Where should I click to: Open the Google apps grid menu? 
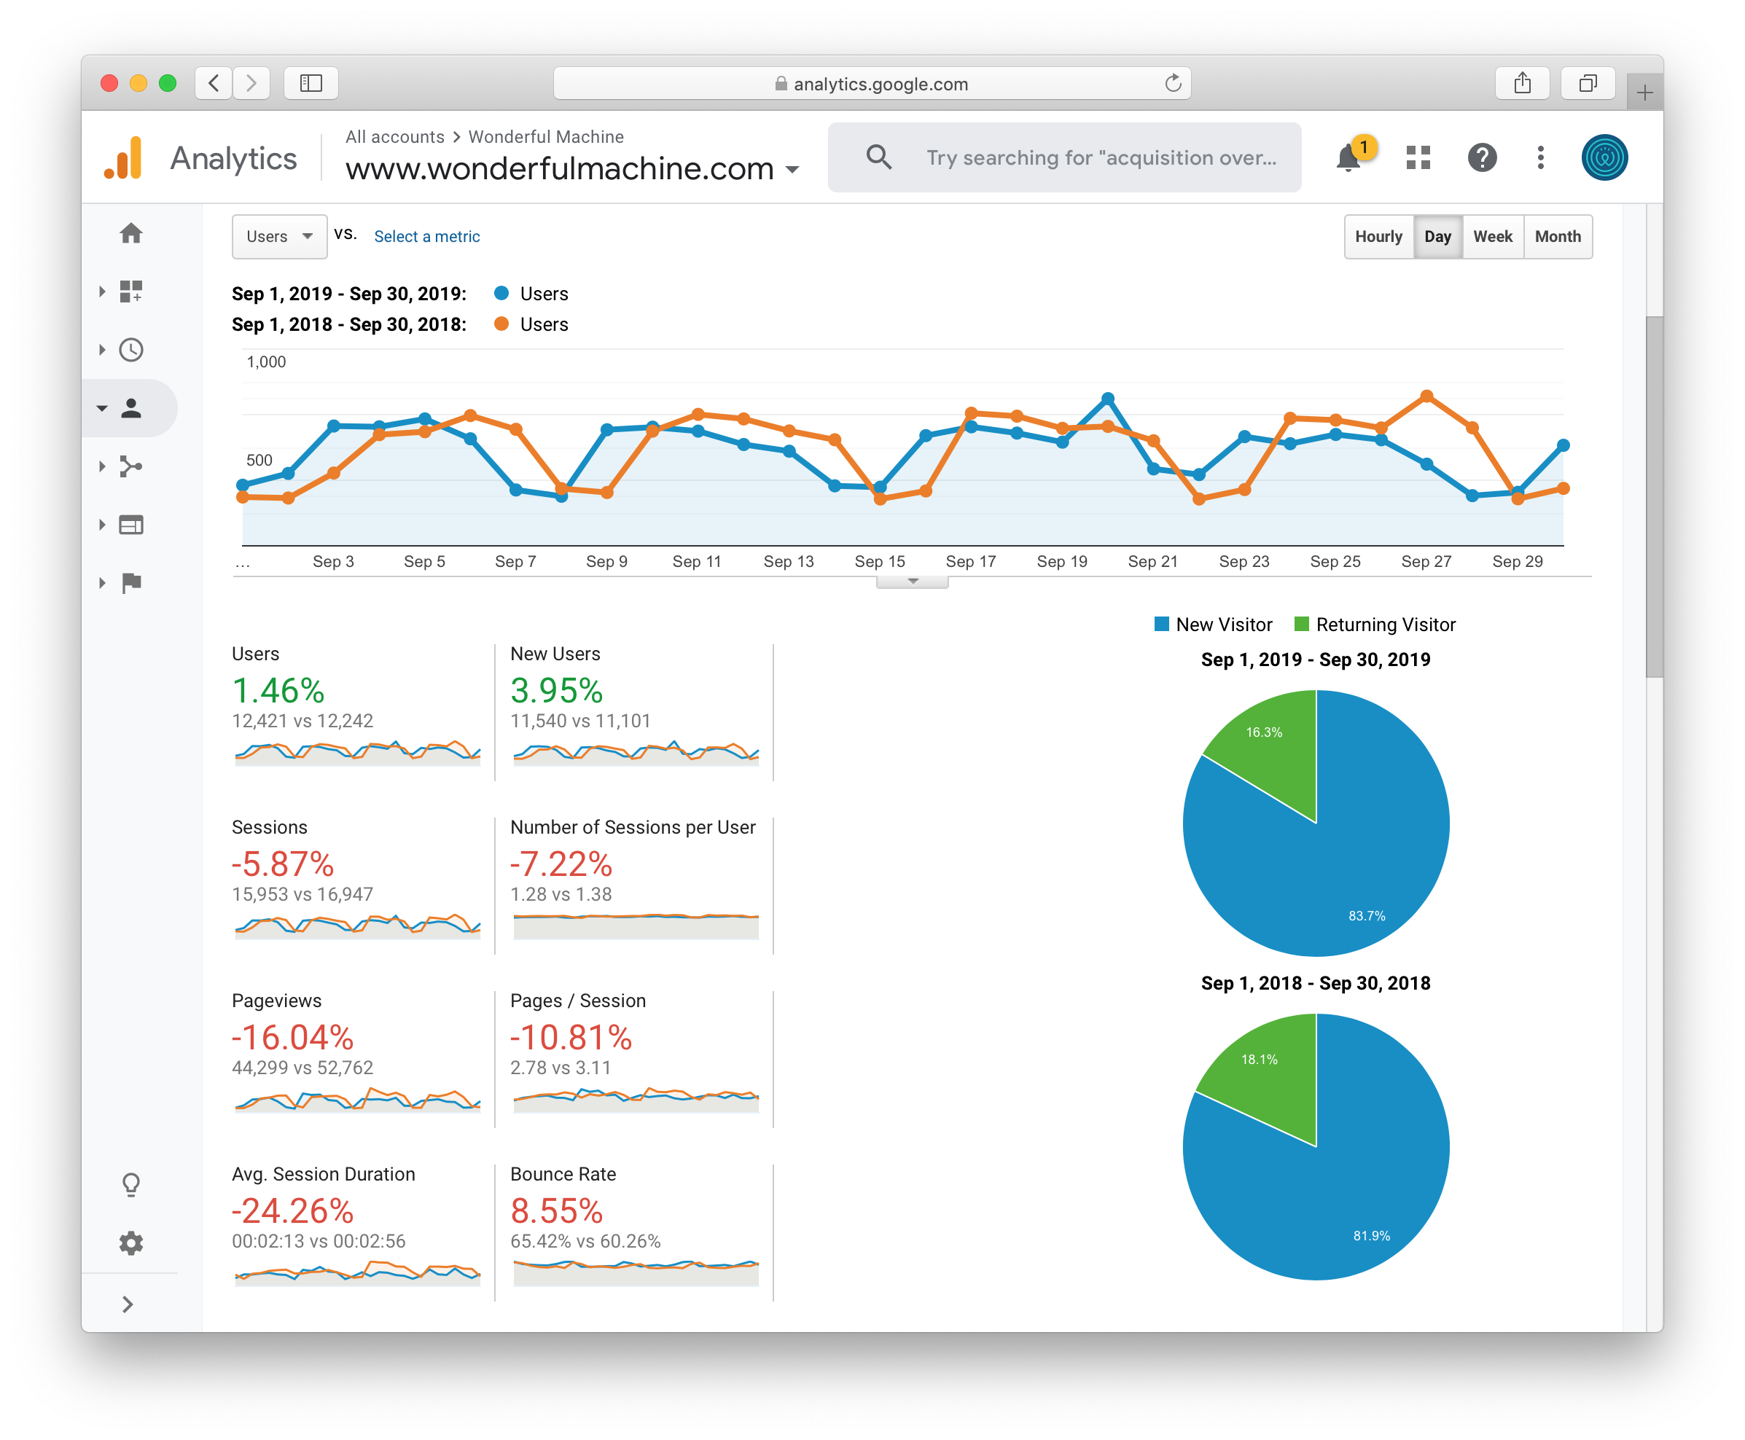point(1418,157)
